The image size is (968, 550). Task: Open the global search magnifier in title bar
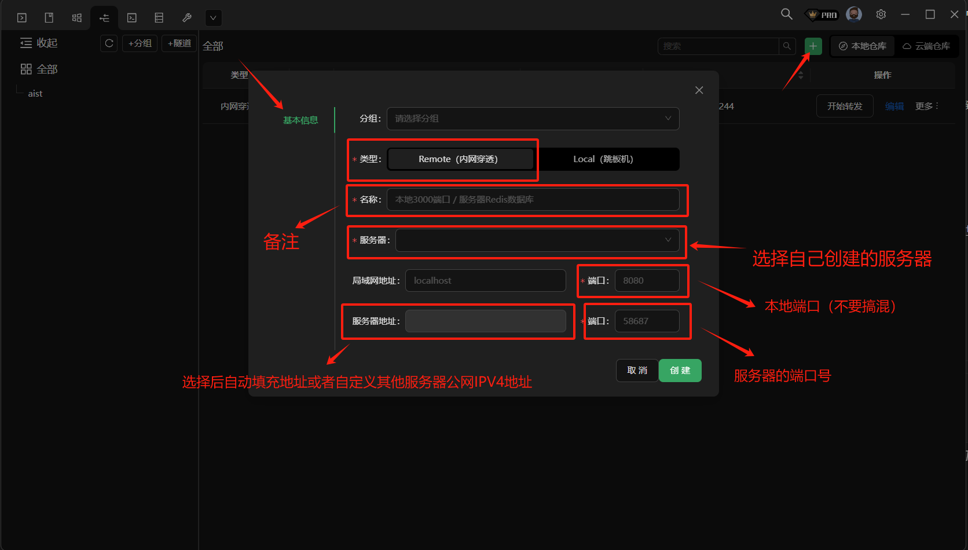pyautogui.click(x=786, y=14)
